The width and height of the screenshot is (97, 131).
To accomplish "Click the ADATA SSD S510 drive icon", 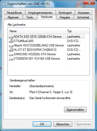I will (x=11, y=37).
